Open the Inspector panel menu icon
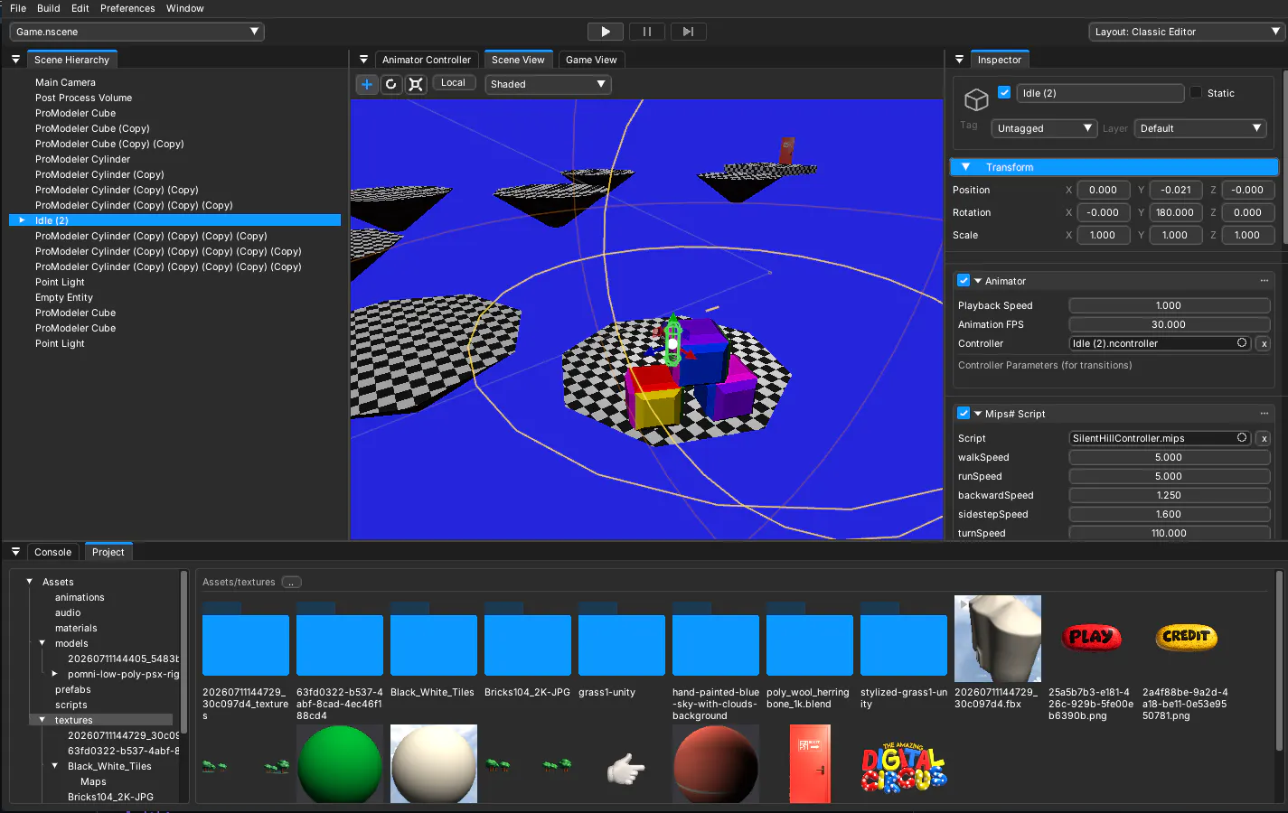 959,60
